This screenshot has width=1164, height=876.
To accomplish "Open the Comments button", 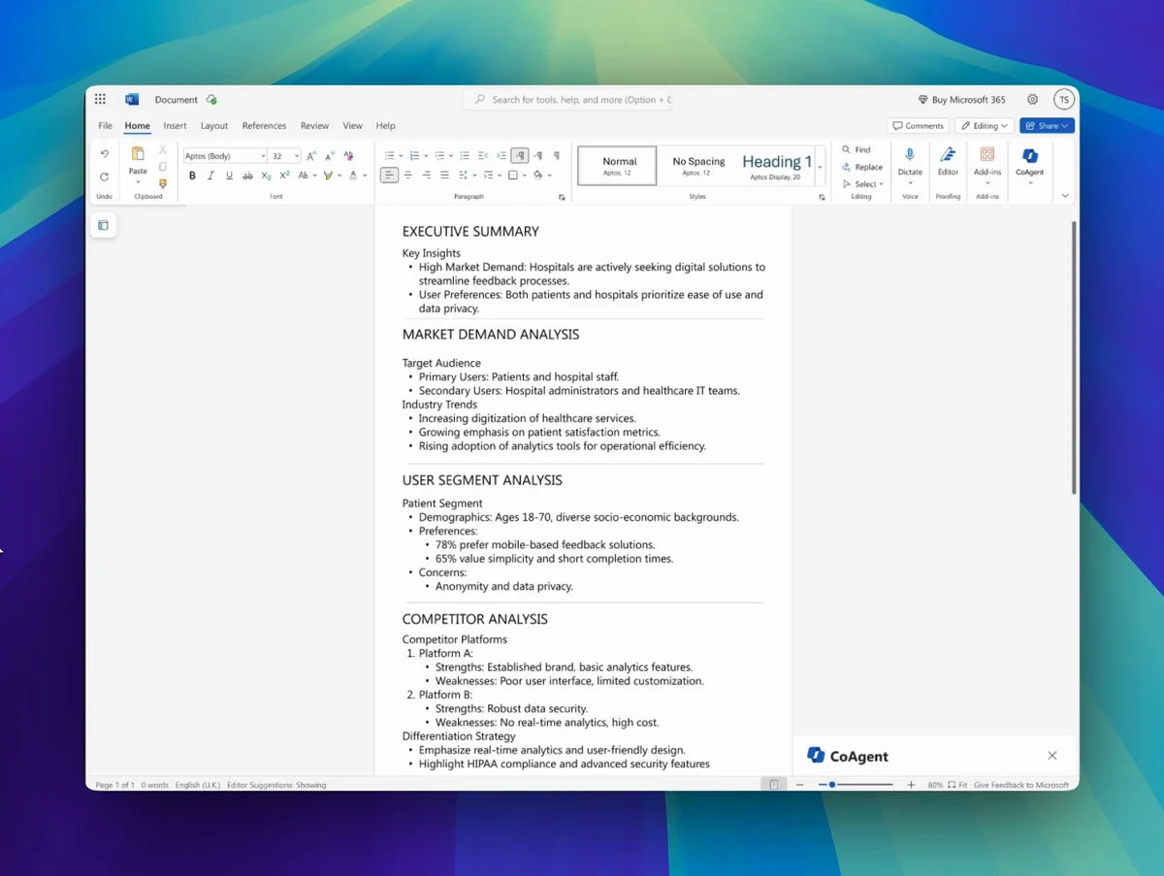I will [918, 125].
